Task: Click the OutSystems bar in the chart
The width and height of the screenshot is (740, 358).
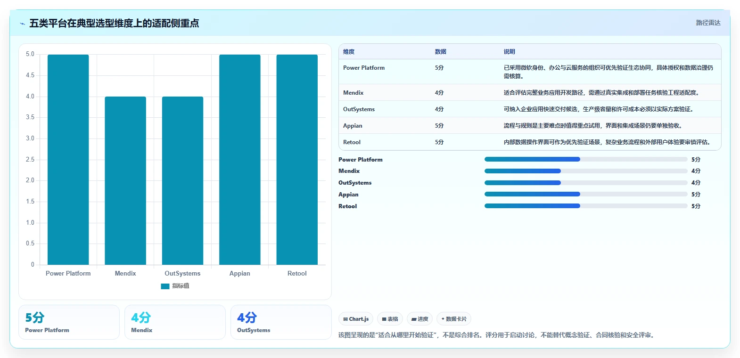Action: [182, 180]
